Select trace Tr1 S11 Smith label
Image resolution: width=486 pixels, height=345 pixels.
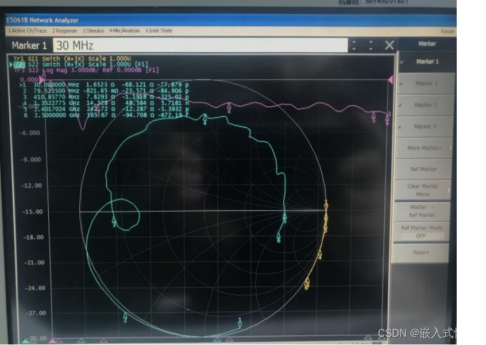coord(72,59)
